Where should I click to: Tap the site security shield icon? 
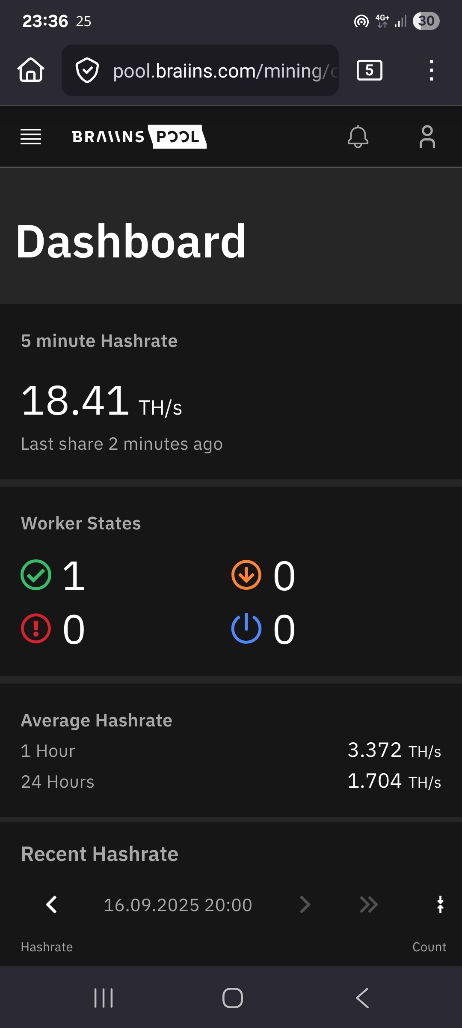(87, 70)
